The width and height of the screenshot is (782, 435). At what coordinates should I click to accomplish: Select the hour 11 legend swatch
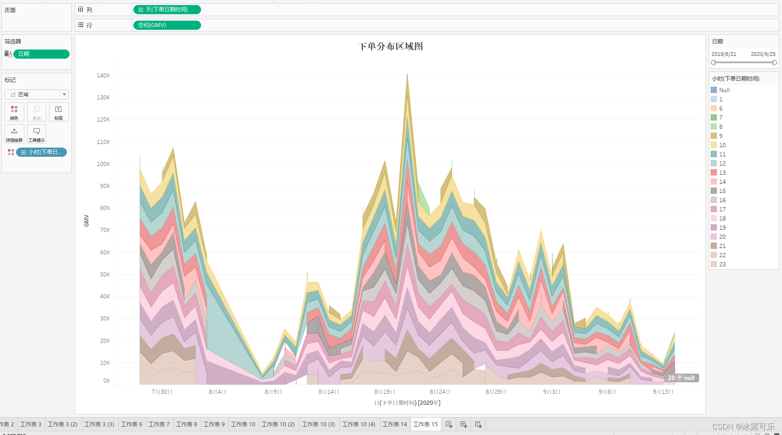pos(714,154)
